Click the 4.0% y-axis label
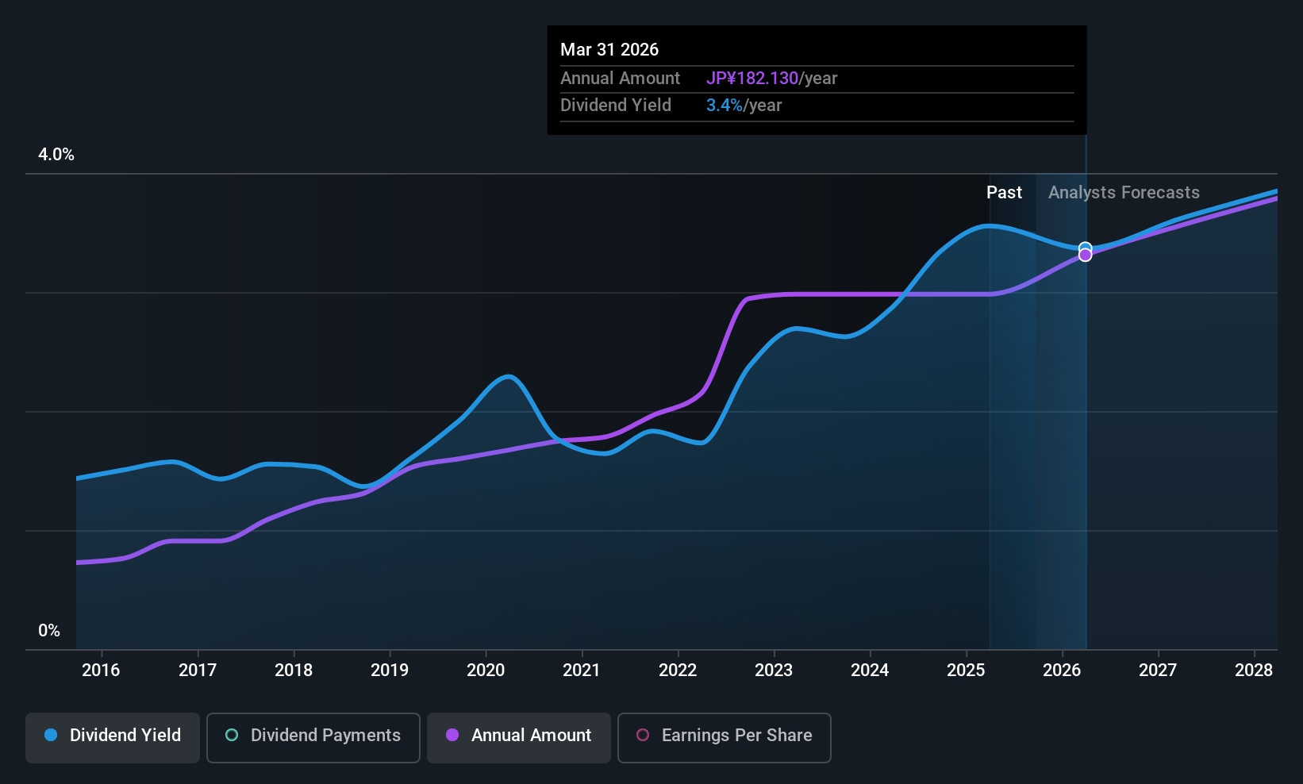 click(56, 155)
